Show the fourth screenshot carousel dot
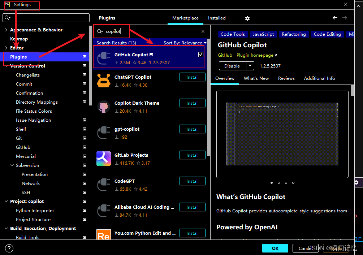This screenshot has height=255, width=363. (x=293, y=182)
